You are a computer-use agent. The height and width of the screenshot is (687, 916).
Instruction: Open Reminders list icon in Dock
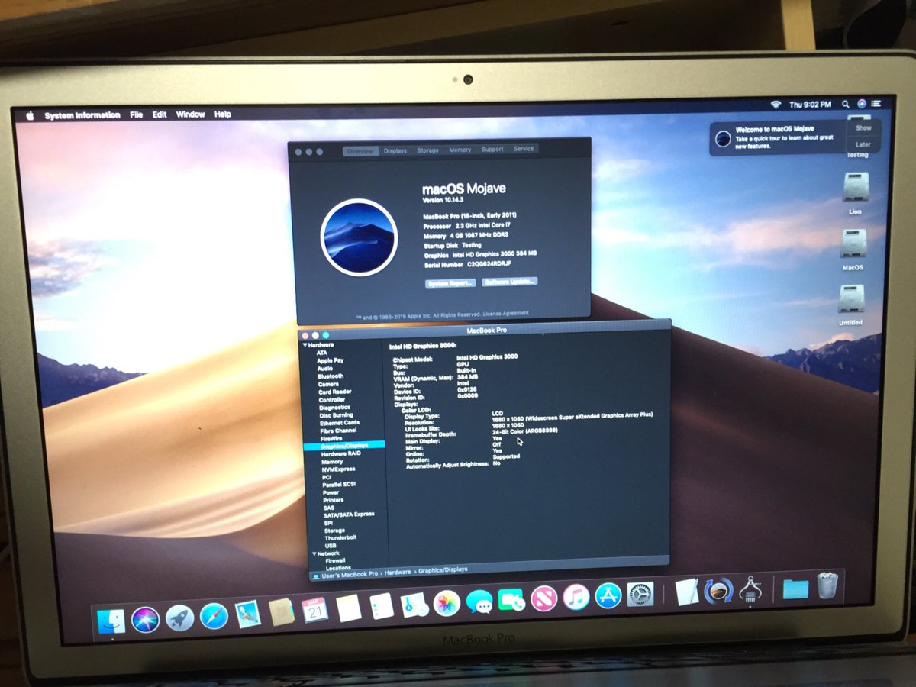(x=381, y=607)
